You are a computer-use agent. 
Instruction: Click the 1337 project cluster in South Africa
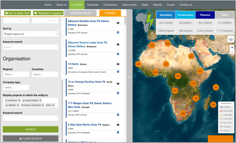click(x=183, y=114)
